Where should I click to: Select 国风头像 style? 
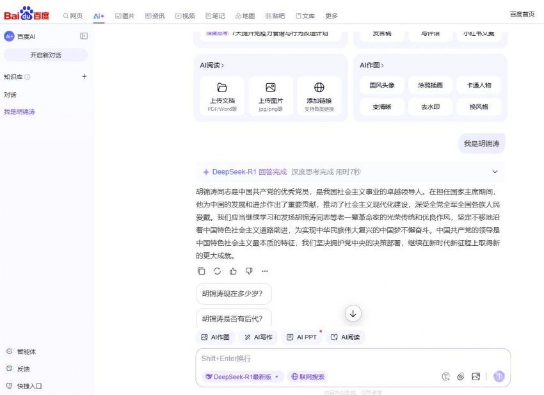click(x=382, y=85)
